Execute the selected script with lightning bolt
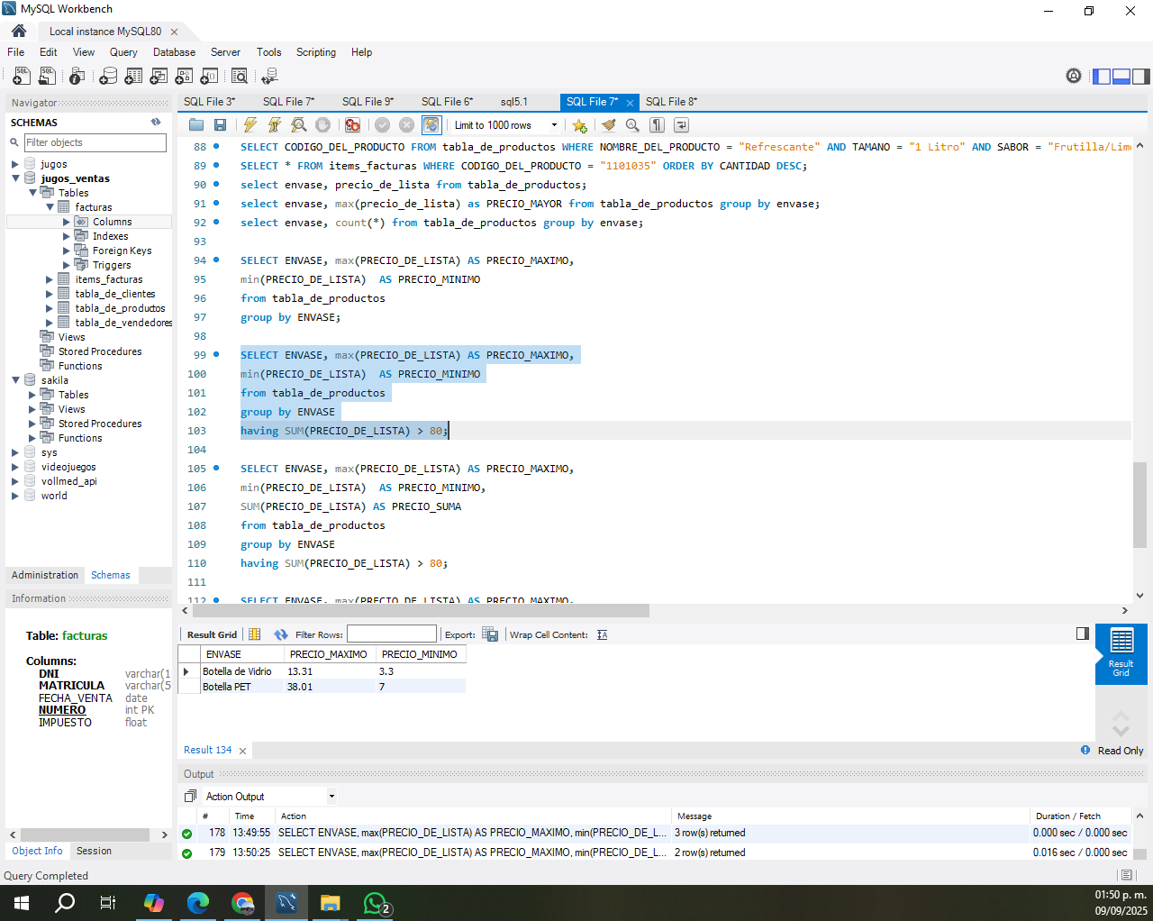The height and width of the screenshot is (921, 1153). [x=250, y=125]
